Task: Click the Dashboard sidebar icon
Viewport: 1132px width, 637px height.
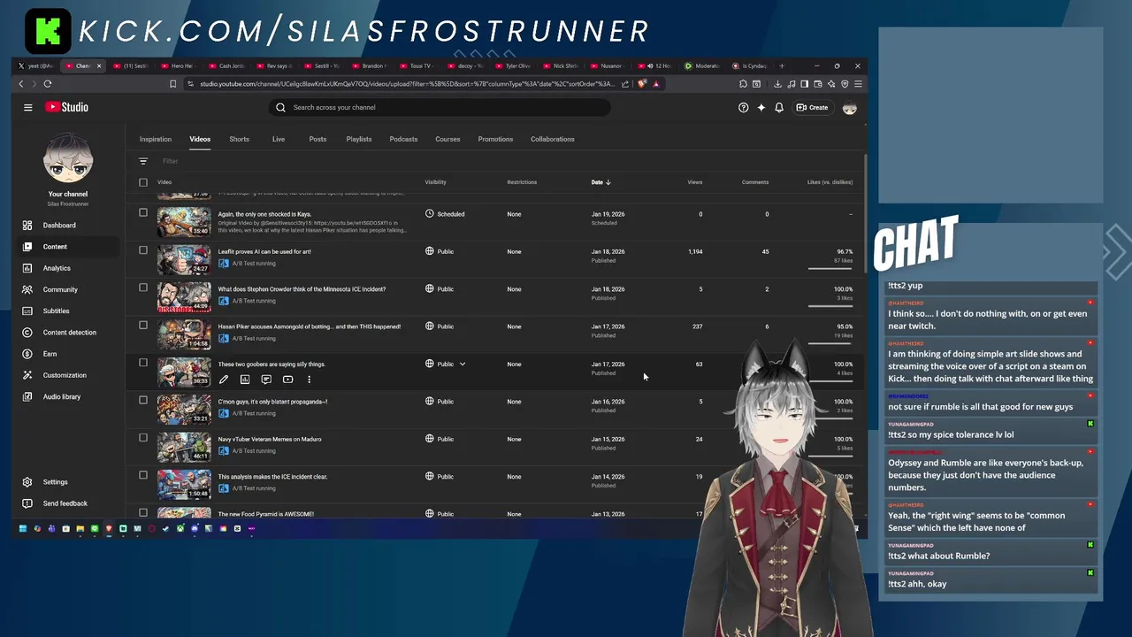Action: coord(27,226)
